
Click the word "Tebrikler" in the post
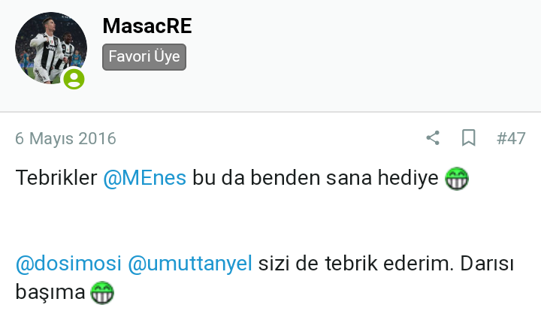coord(56,179)
